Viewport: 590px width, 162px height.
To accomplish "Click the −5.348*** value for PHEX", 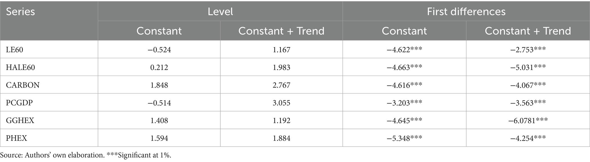I will pyautogui.click(x=404, y=138).
